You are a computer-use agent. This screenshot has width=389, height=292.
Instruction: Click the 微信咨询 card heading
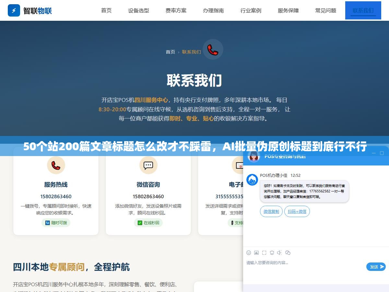point(148,185)
